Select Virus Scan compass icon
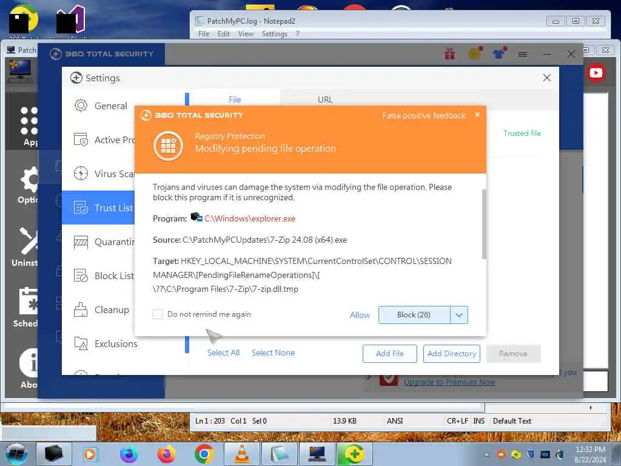Screen dimensions: 621x466 pos(81,174)
